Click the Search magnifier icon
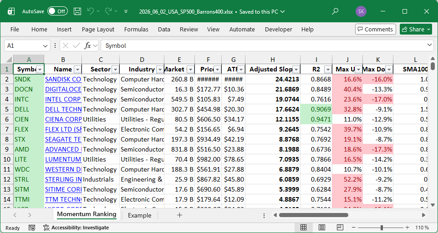438x233 pixels. tap(335, 11)
